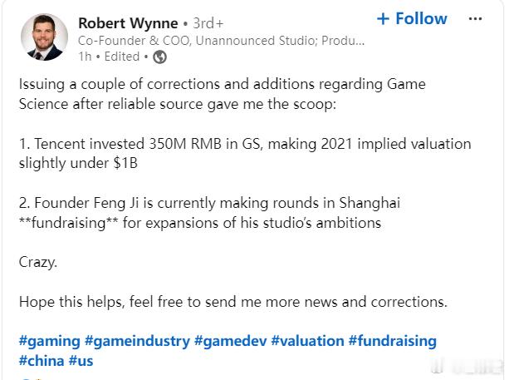
Task: Click the 3rd+ connection degree badge
Action: click(208, 23)
